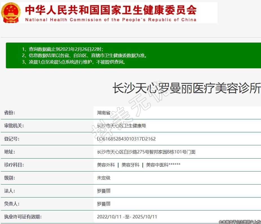
Task: Select the 未定级 level value
Action: tap(104, 178)
